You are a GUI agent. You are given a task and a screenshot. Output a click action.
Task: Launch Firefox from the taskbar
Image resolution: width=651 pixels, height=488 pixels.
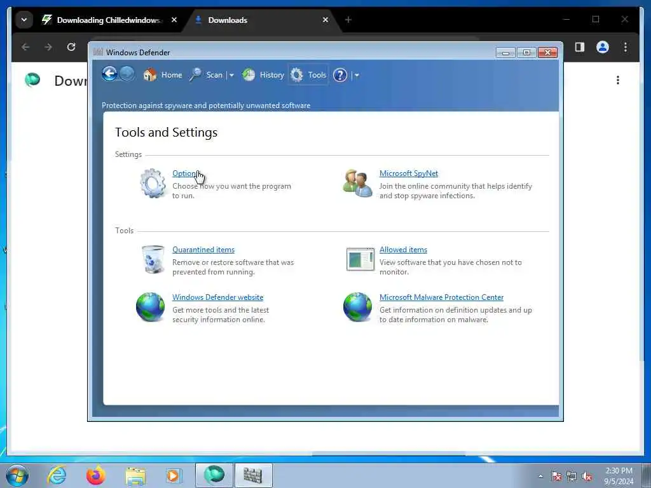(x=96, y=475)
